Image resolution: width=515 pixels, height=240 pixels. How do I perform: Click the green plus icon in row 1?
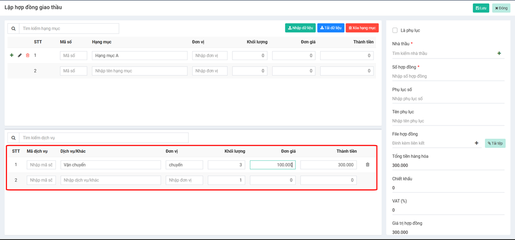point(12,55)
